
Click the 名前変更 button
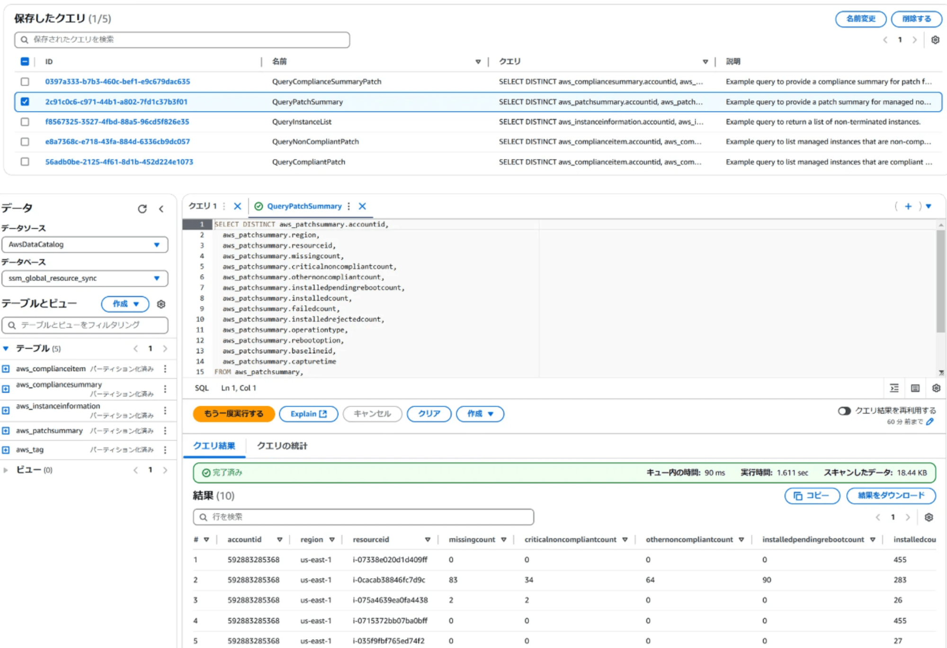point(861,19)
